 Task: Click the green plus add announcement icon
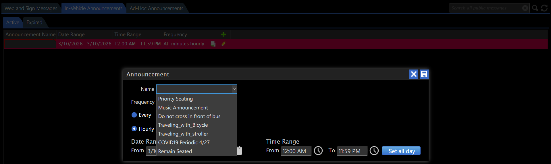pyautogui.click(x=223, y=34)
